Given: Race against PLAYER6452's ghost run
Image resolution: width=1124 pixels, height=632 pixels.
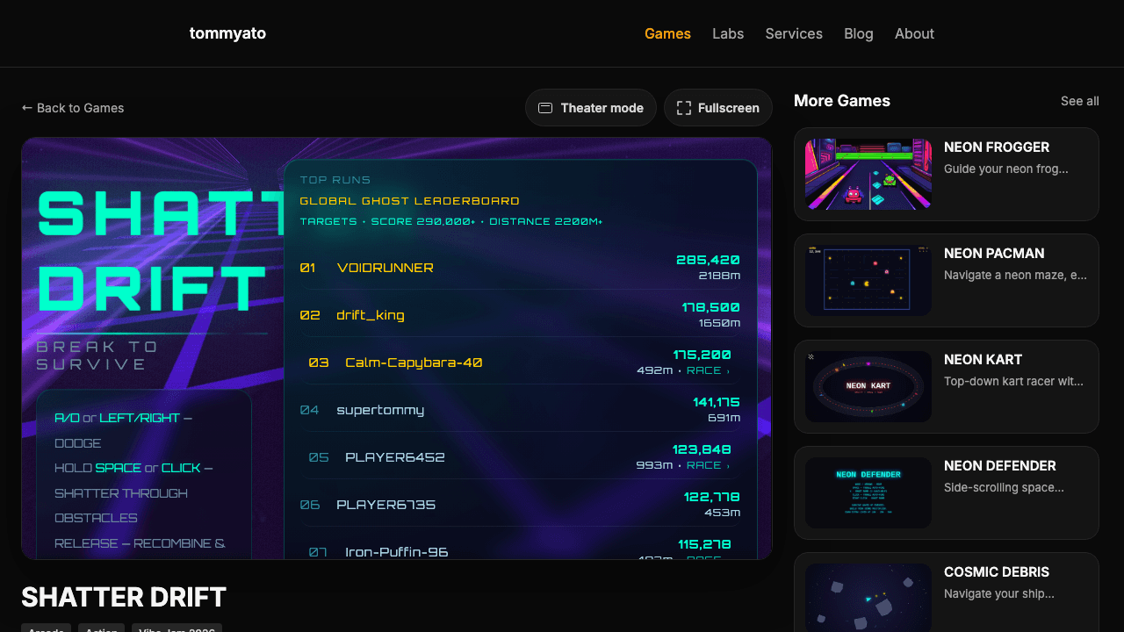Looking at the screenshot, I should (707, 465).
